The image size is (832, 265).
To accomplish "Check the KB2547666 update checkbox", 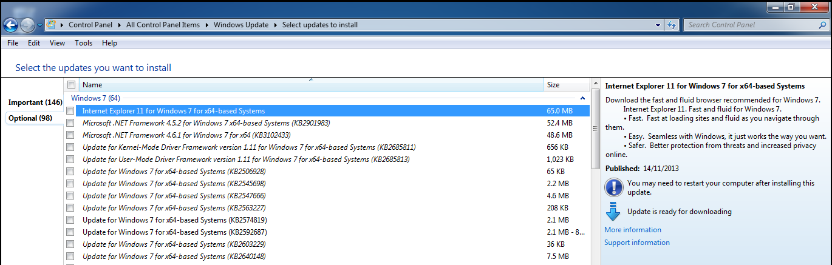I will [70, 196].
